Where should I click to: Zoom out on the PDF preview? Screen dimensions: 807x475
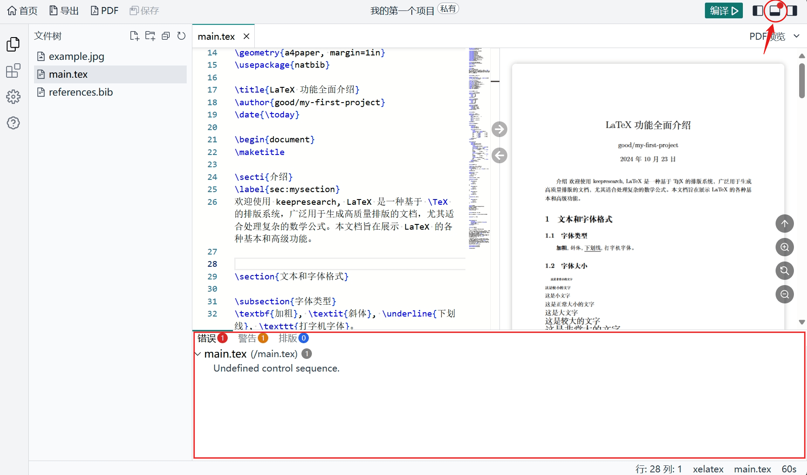tap(784, 294)
